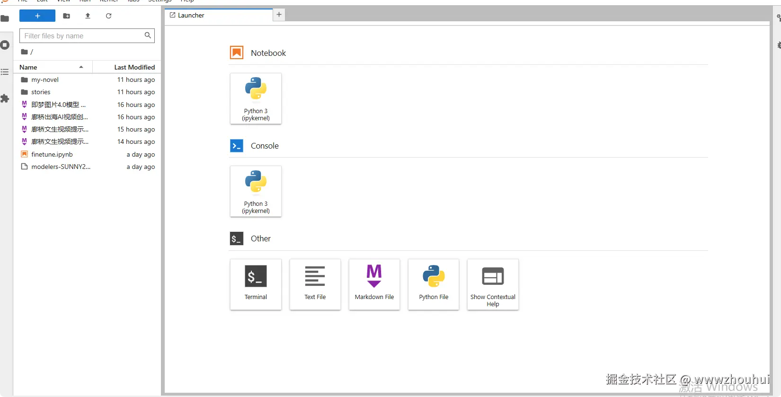This screenshot has width=781, height=397.
Task: Go to root via breadcrumb folder icon
Action: click(24, 52)
